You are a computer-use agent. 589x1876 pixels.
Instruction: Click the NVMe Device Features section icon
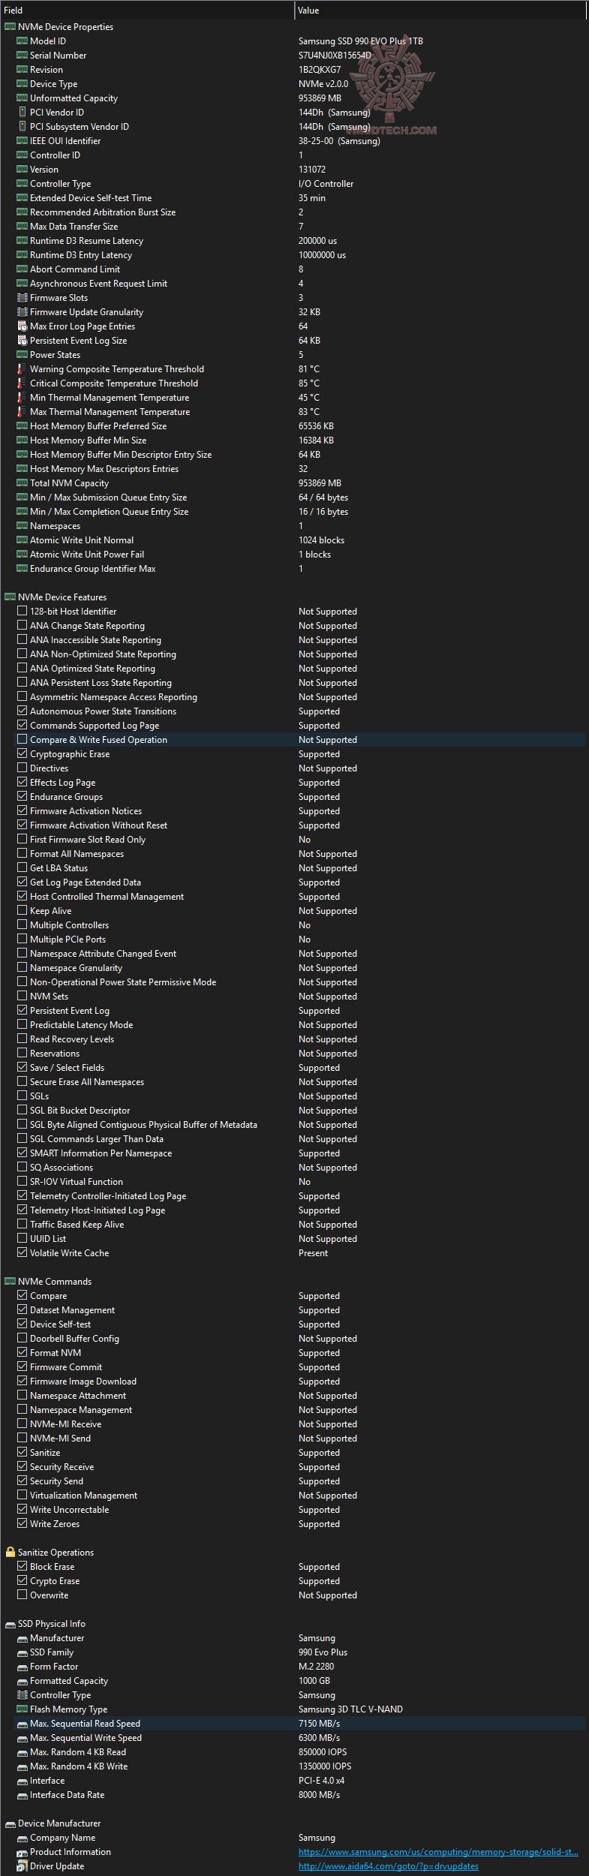(10, 597)
